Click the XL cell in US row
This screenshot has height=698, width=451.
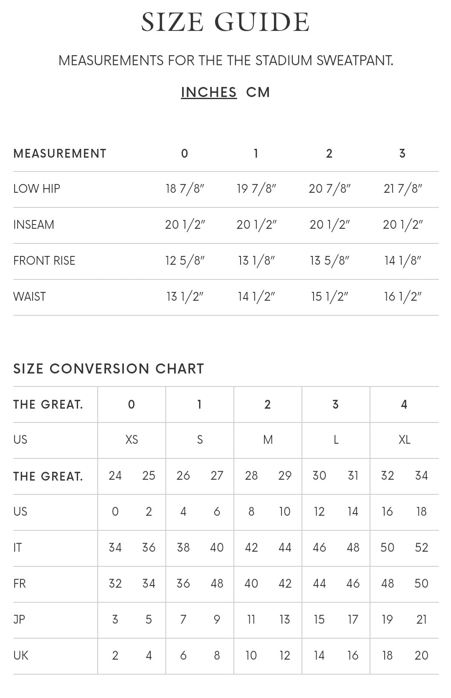click(x=404, y=440)
